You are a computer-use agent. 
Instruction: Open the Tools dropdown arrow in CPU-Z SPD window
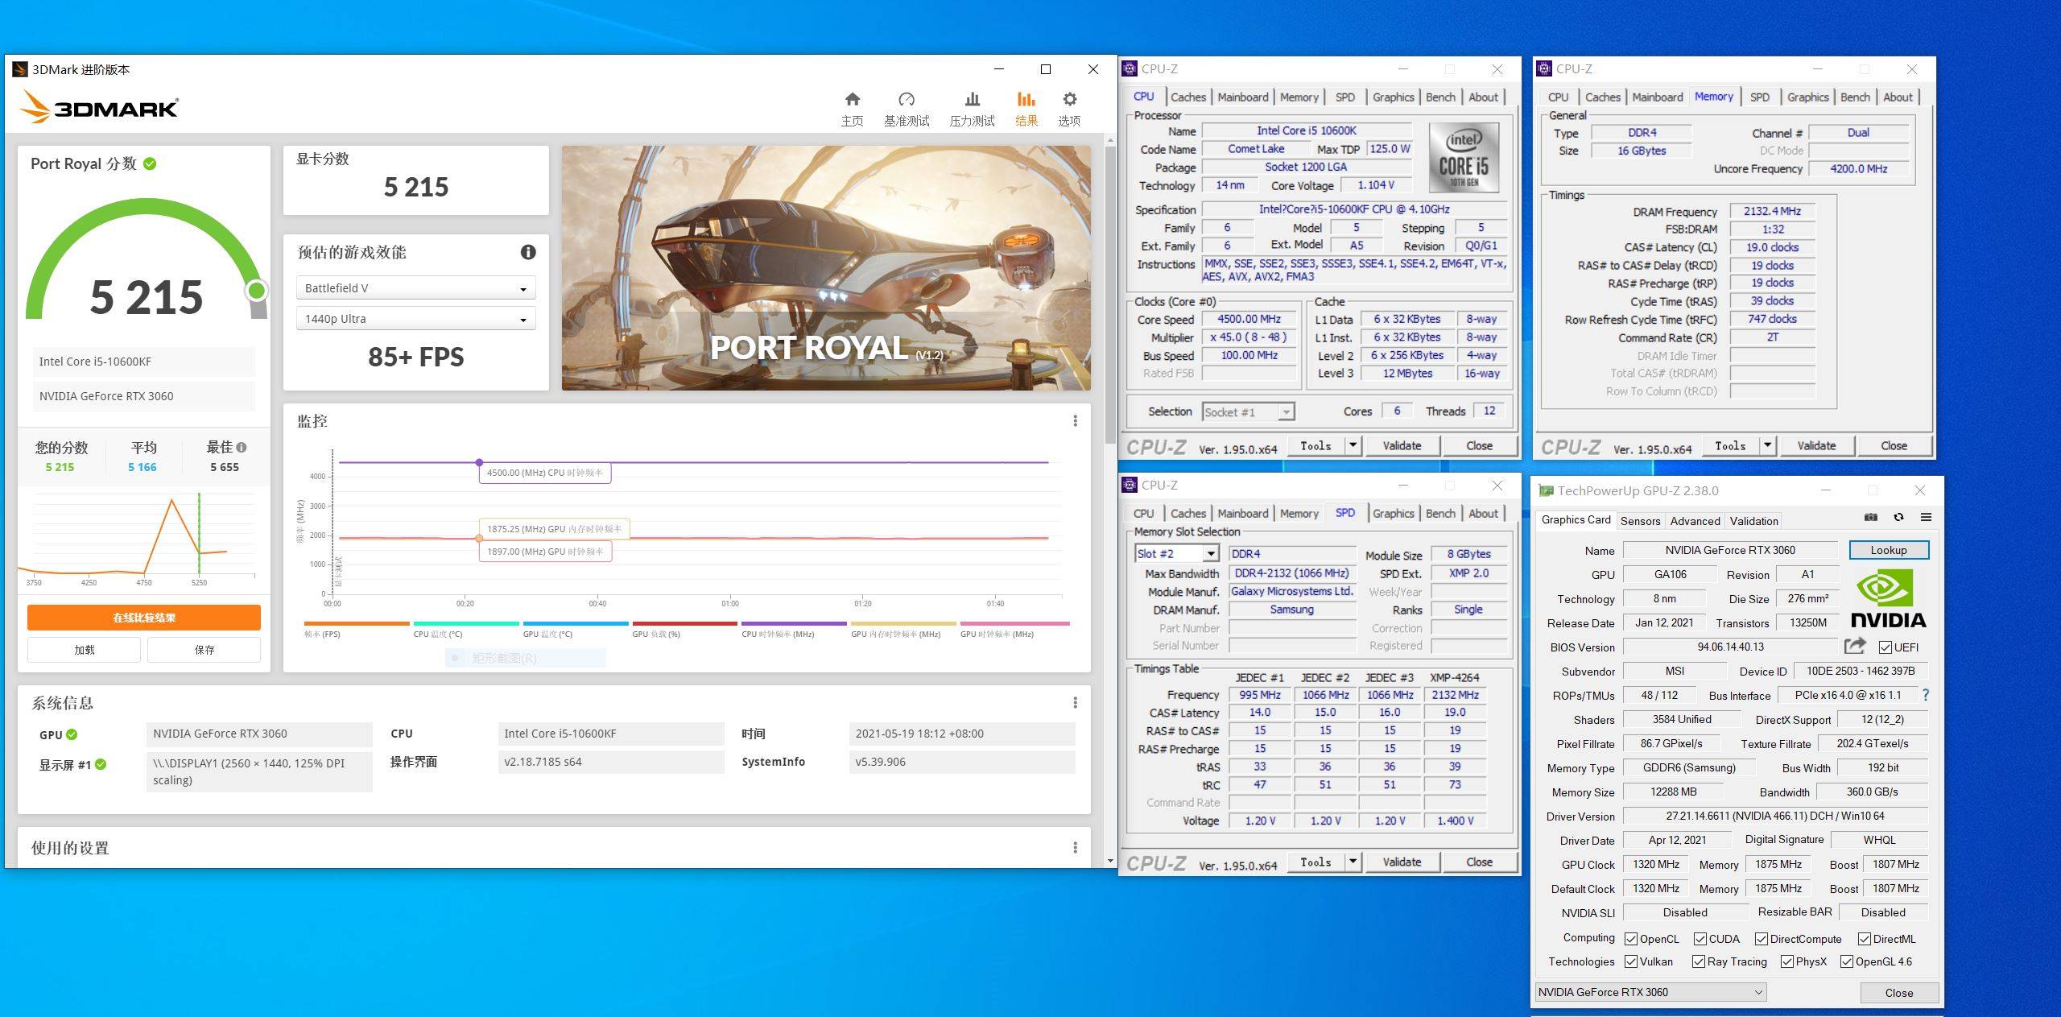click(1353, 862)
